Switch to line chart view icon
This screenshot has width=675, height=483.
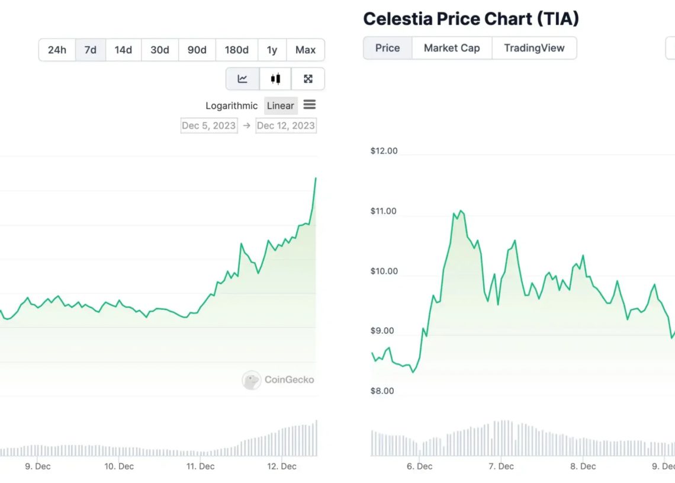pos(243,79)
